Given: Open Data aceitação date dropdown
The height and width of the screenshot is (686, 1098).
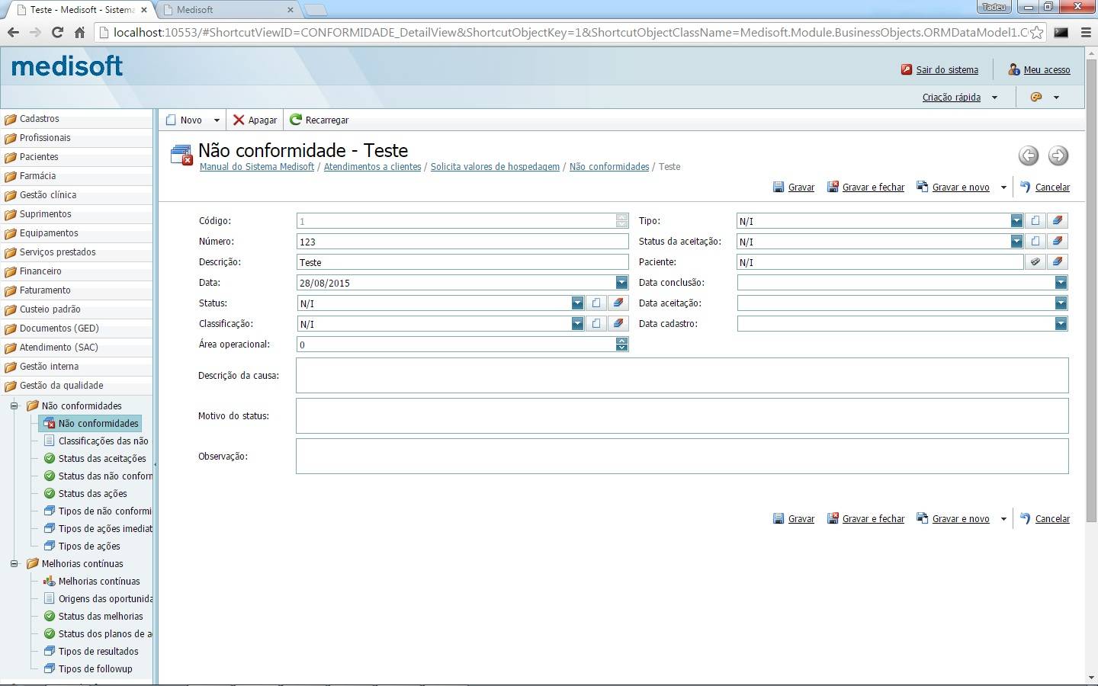Looking at the screenshot, I should pyautogui.click(x=1061, y=303).
